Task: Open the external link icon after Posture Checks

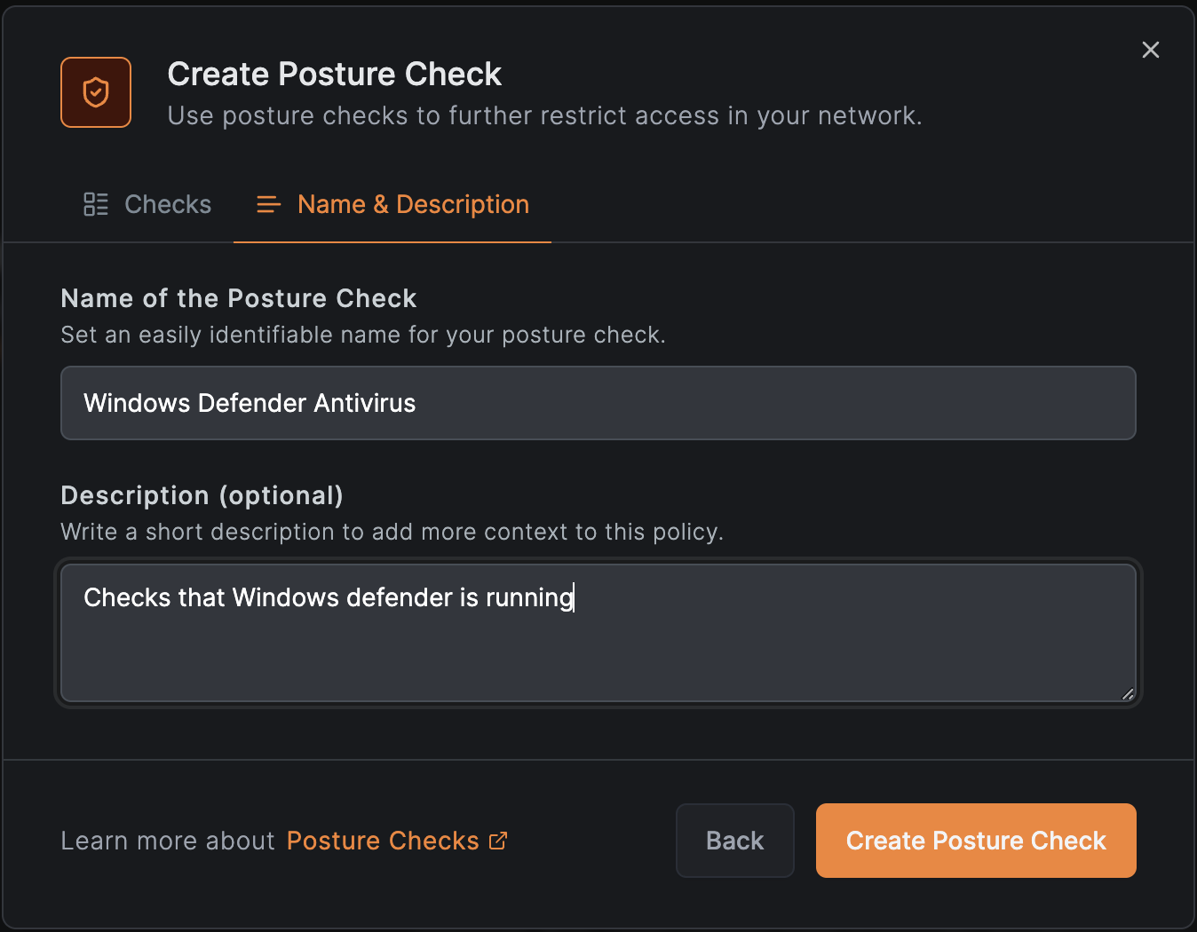Action: [498, 840]
